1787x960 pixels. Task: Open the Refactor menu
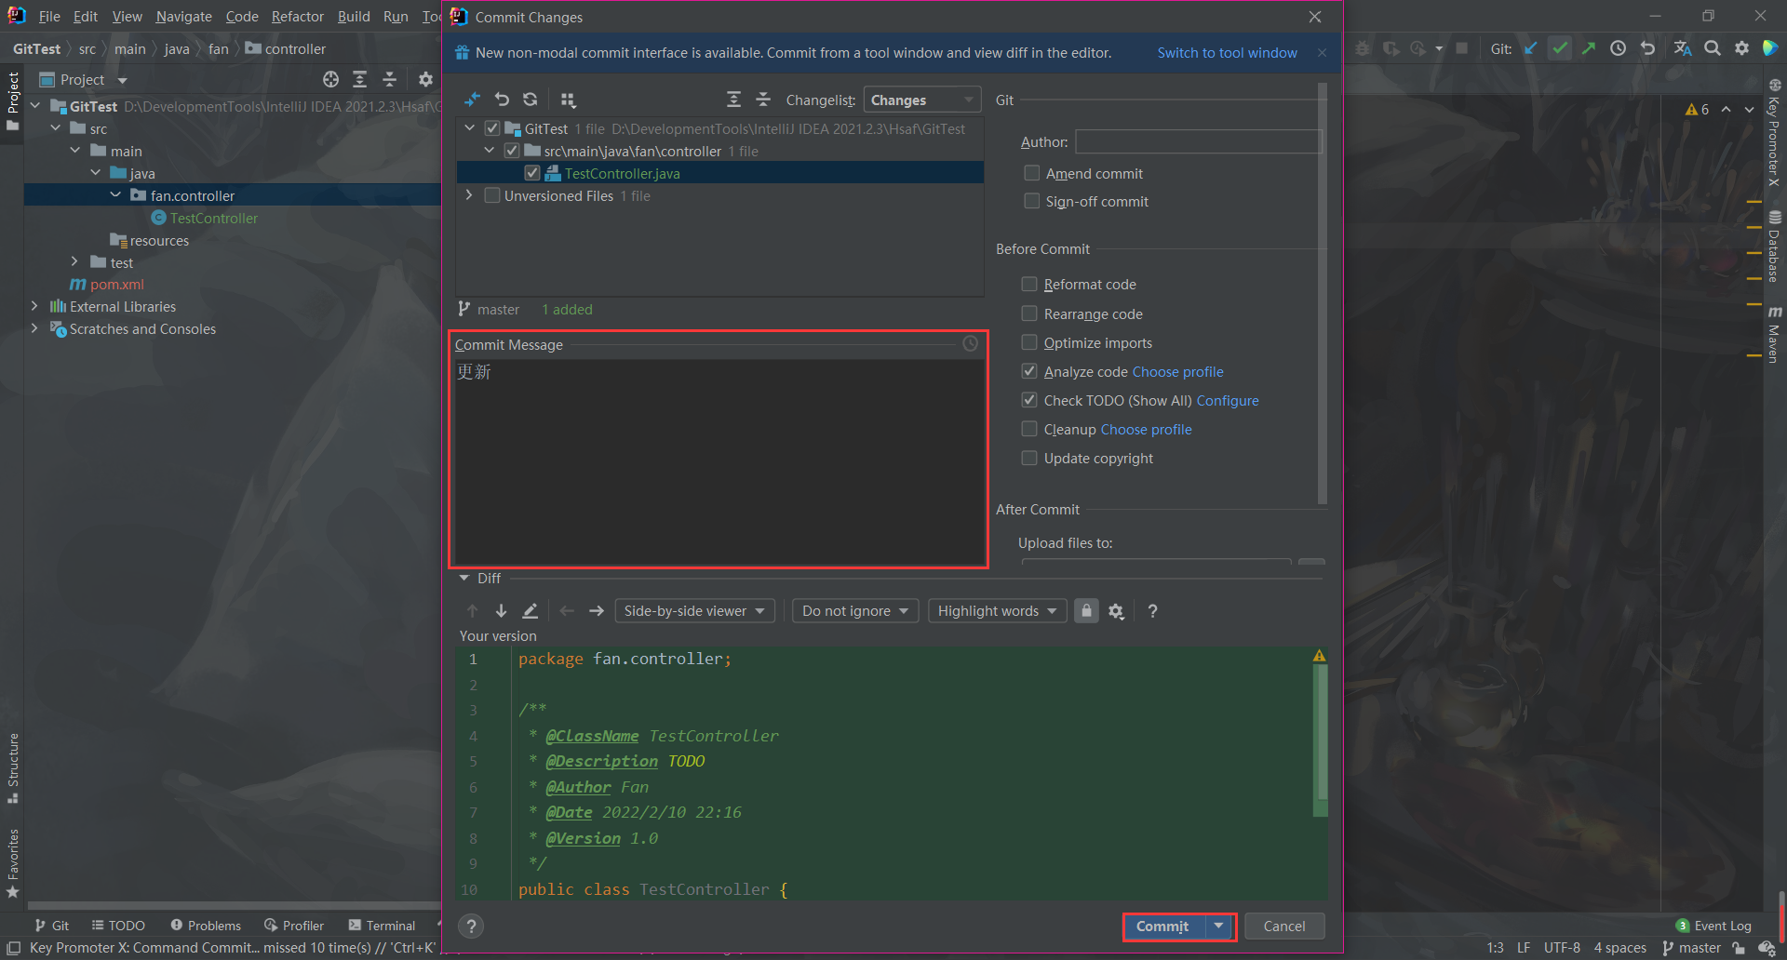(298, 17)
